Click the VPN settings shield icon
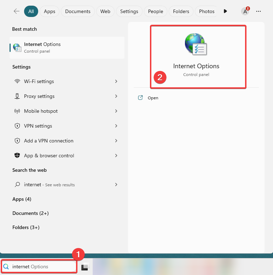This screenshot has width=273, height=275. 17,126
